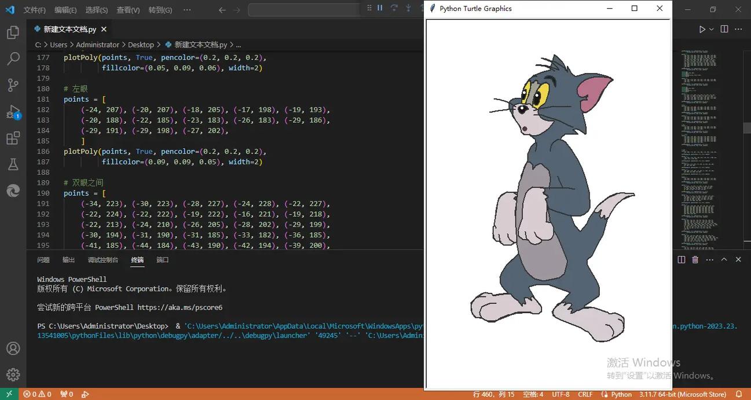Open the Extensions view
Screen dimensions: 751x400
pos(13,138)
